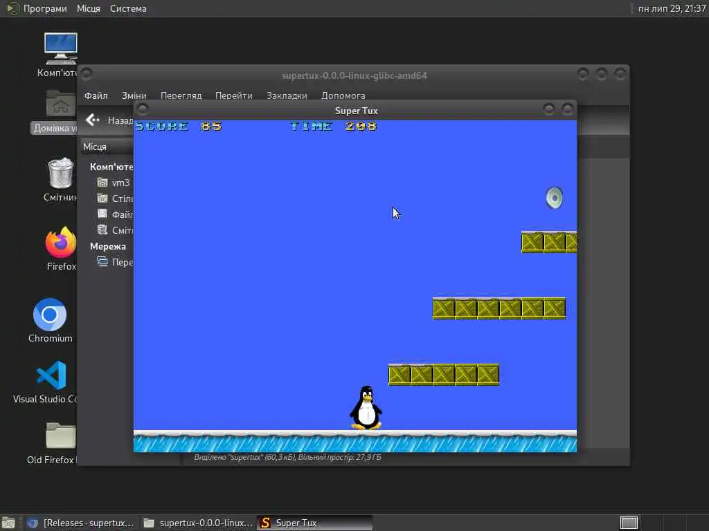
Task: Open the Файл menu in file manager
Action: tap(96, 95)
